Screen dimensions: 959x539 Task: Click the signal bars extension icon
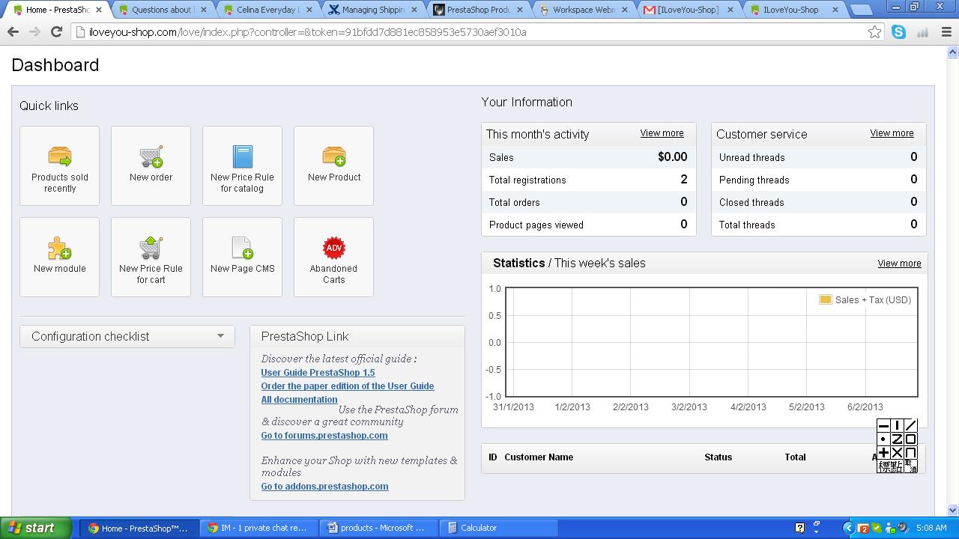(x=922, y=31)
